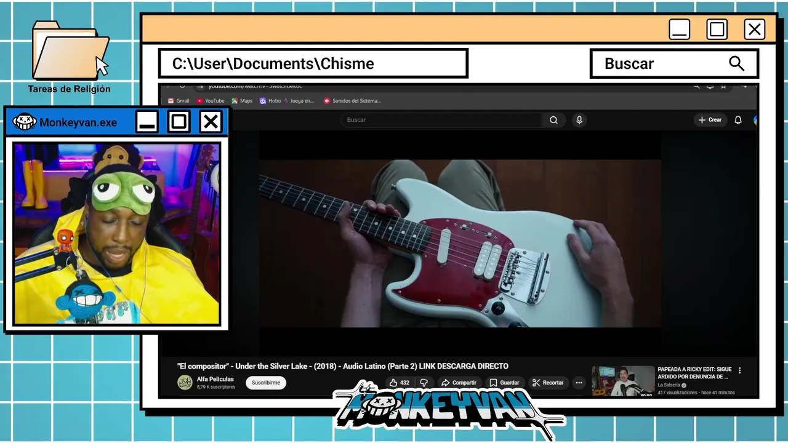Open more actions ellipsis under video
This screenshot has width=788, height=443.
[579, 383]
